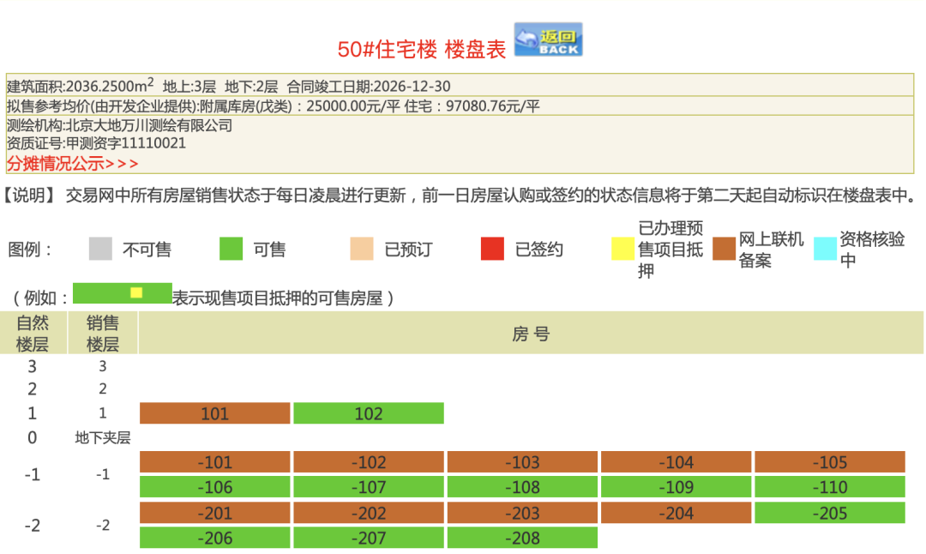Click room -208 cell

click(522, 538)
